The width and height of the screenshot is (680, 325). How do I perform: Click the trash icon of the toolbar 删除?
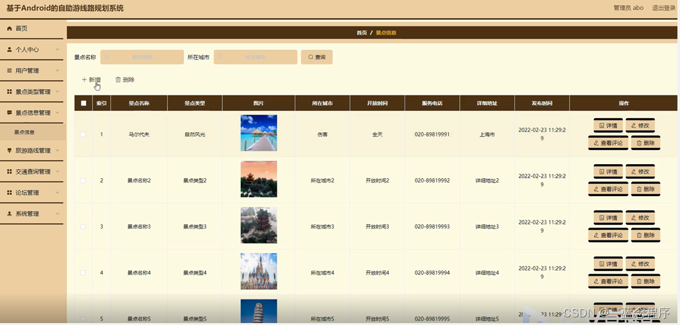pos(118,79)
